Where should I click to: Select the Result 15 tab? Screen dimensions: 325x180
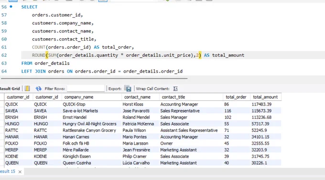pos(8,171)
